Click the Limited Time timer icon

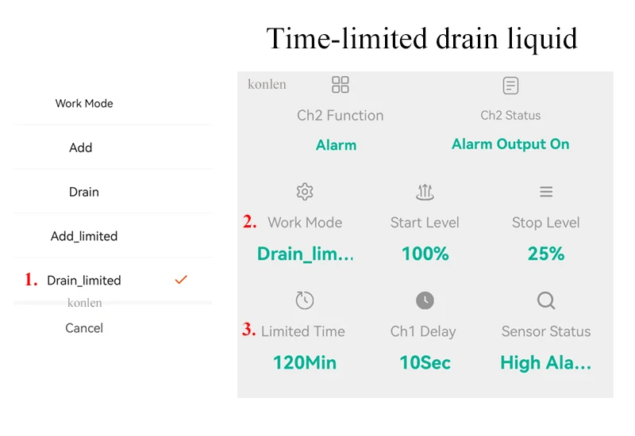coord(305,300)
